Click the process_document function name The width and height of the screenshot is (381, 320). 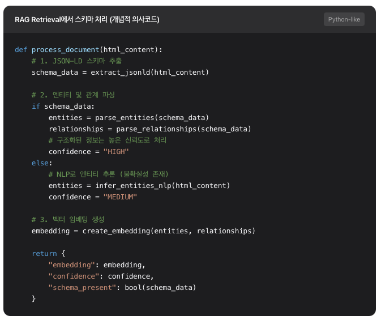[x=65, y=50]
